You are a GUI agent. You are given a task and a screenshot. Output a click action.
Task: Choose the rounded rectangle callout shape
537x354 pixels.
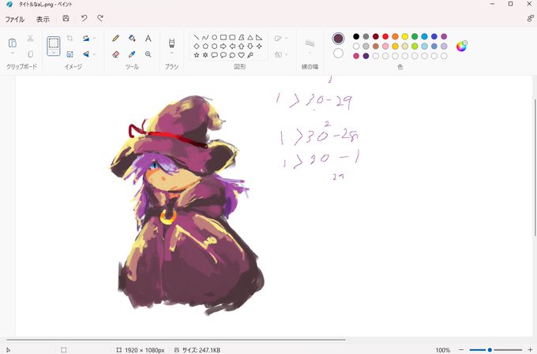point(214,55)
